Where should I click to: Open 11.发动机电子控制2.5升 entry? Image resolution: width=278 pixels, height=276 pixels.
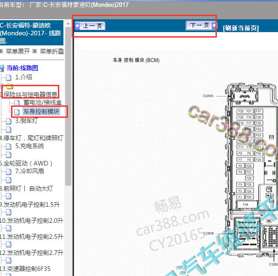32,237
